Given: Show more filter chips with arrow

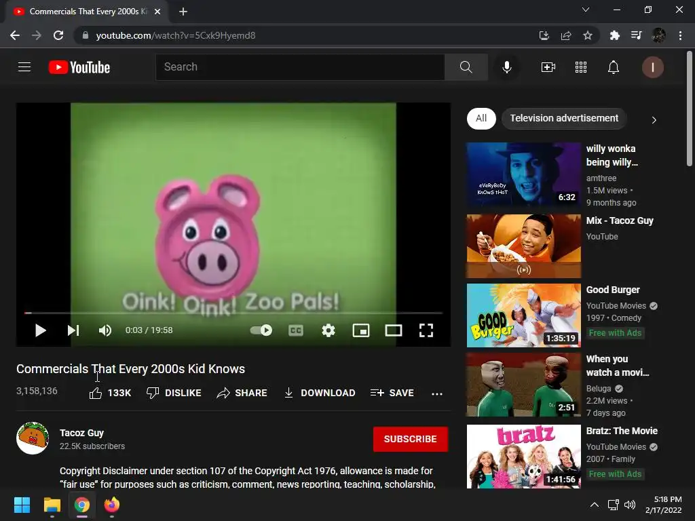Looking at the screenshot, I should tap(654, 119).
